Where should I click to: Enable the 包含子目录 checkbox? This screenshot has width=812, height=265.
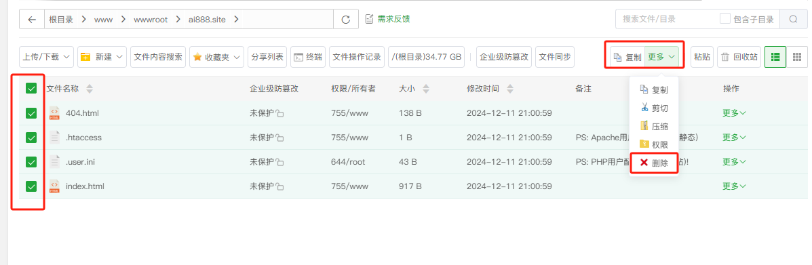(725, 19)
